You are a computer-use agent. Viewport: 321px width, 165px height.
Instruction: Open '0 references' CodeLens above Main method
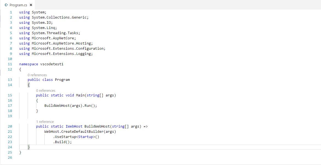45,90
